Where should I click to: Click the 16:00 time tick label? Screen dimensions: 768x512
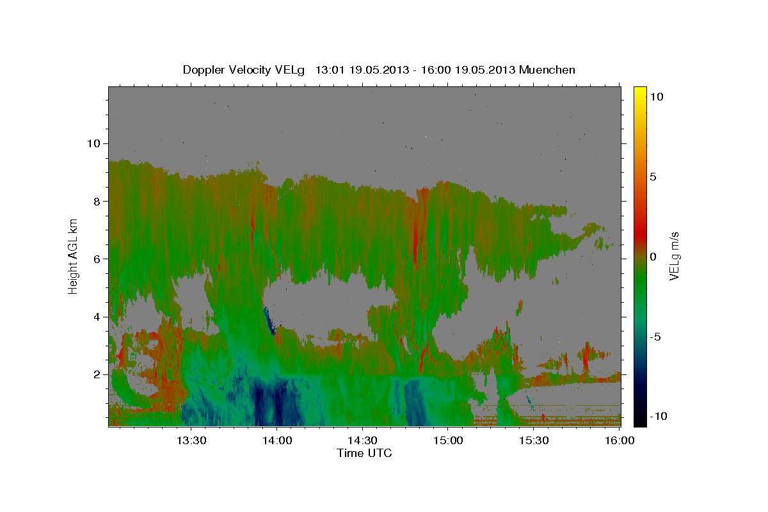point(619,441)
